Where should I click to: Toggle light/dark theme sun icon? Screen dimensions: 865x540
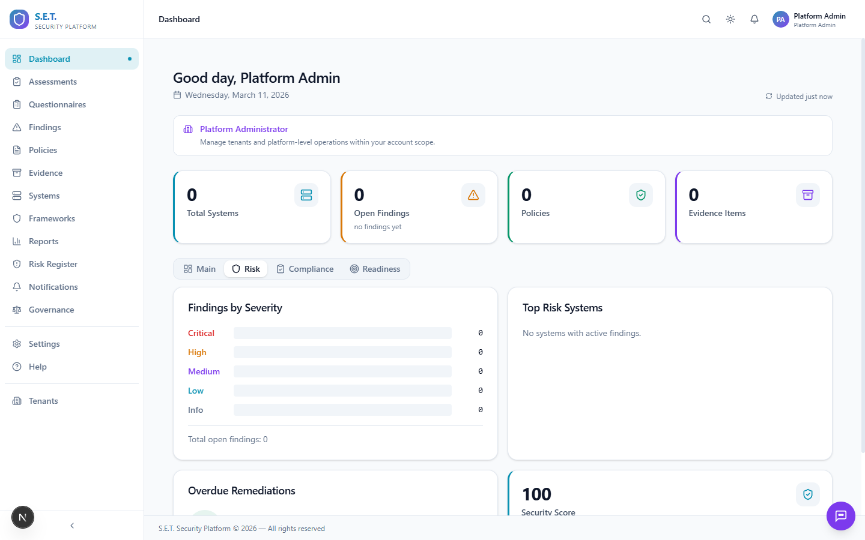[x=730, y=19]
